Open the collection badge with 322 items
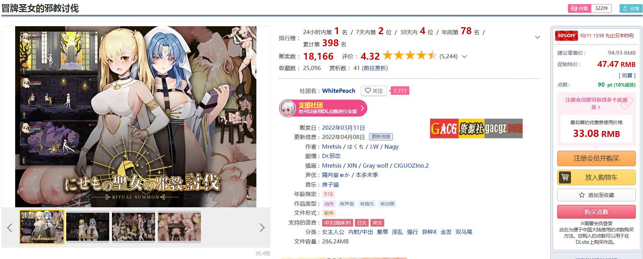 (x=590, y=8)
